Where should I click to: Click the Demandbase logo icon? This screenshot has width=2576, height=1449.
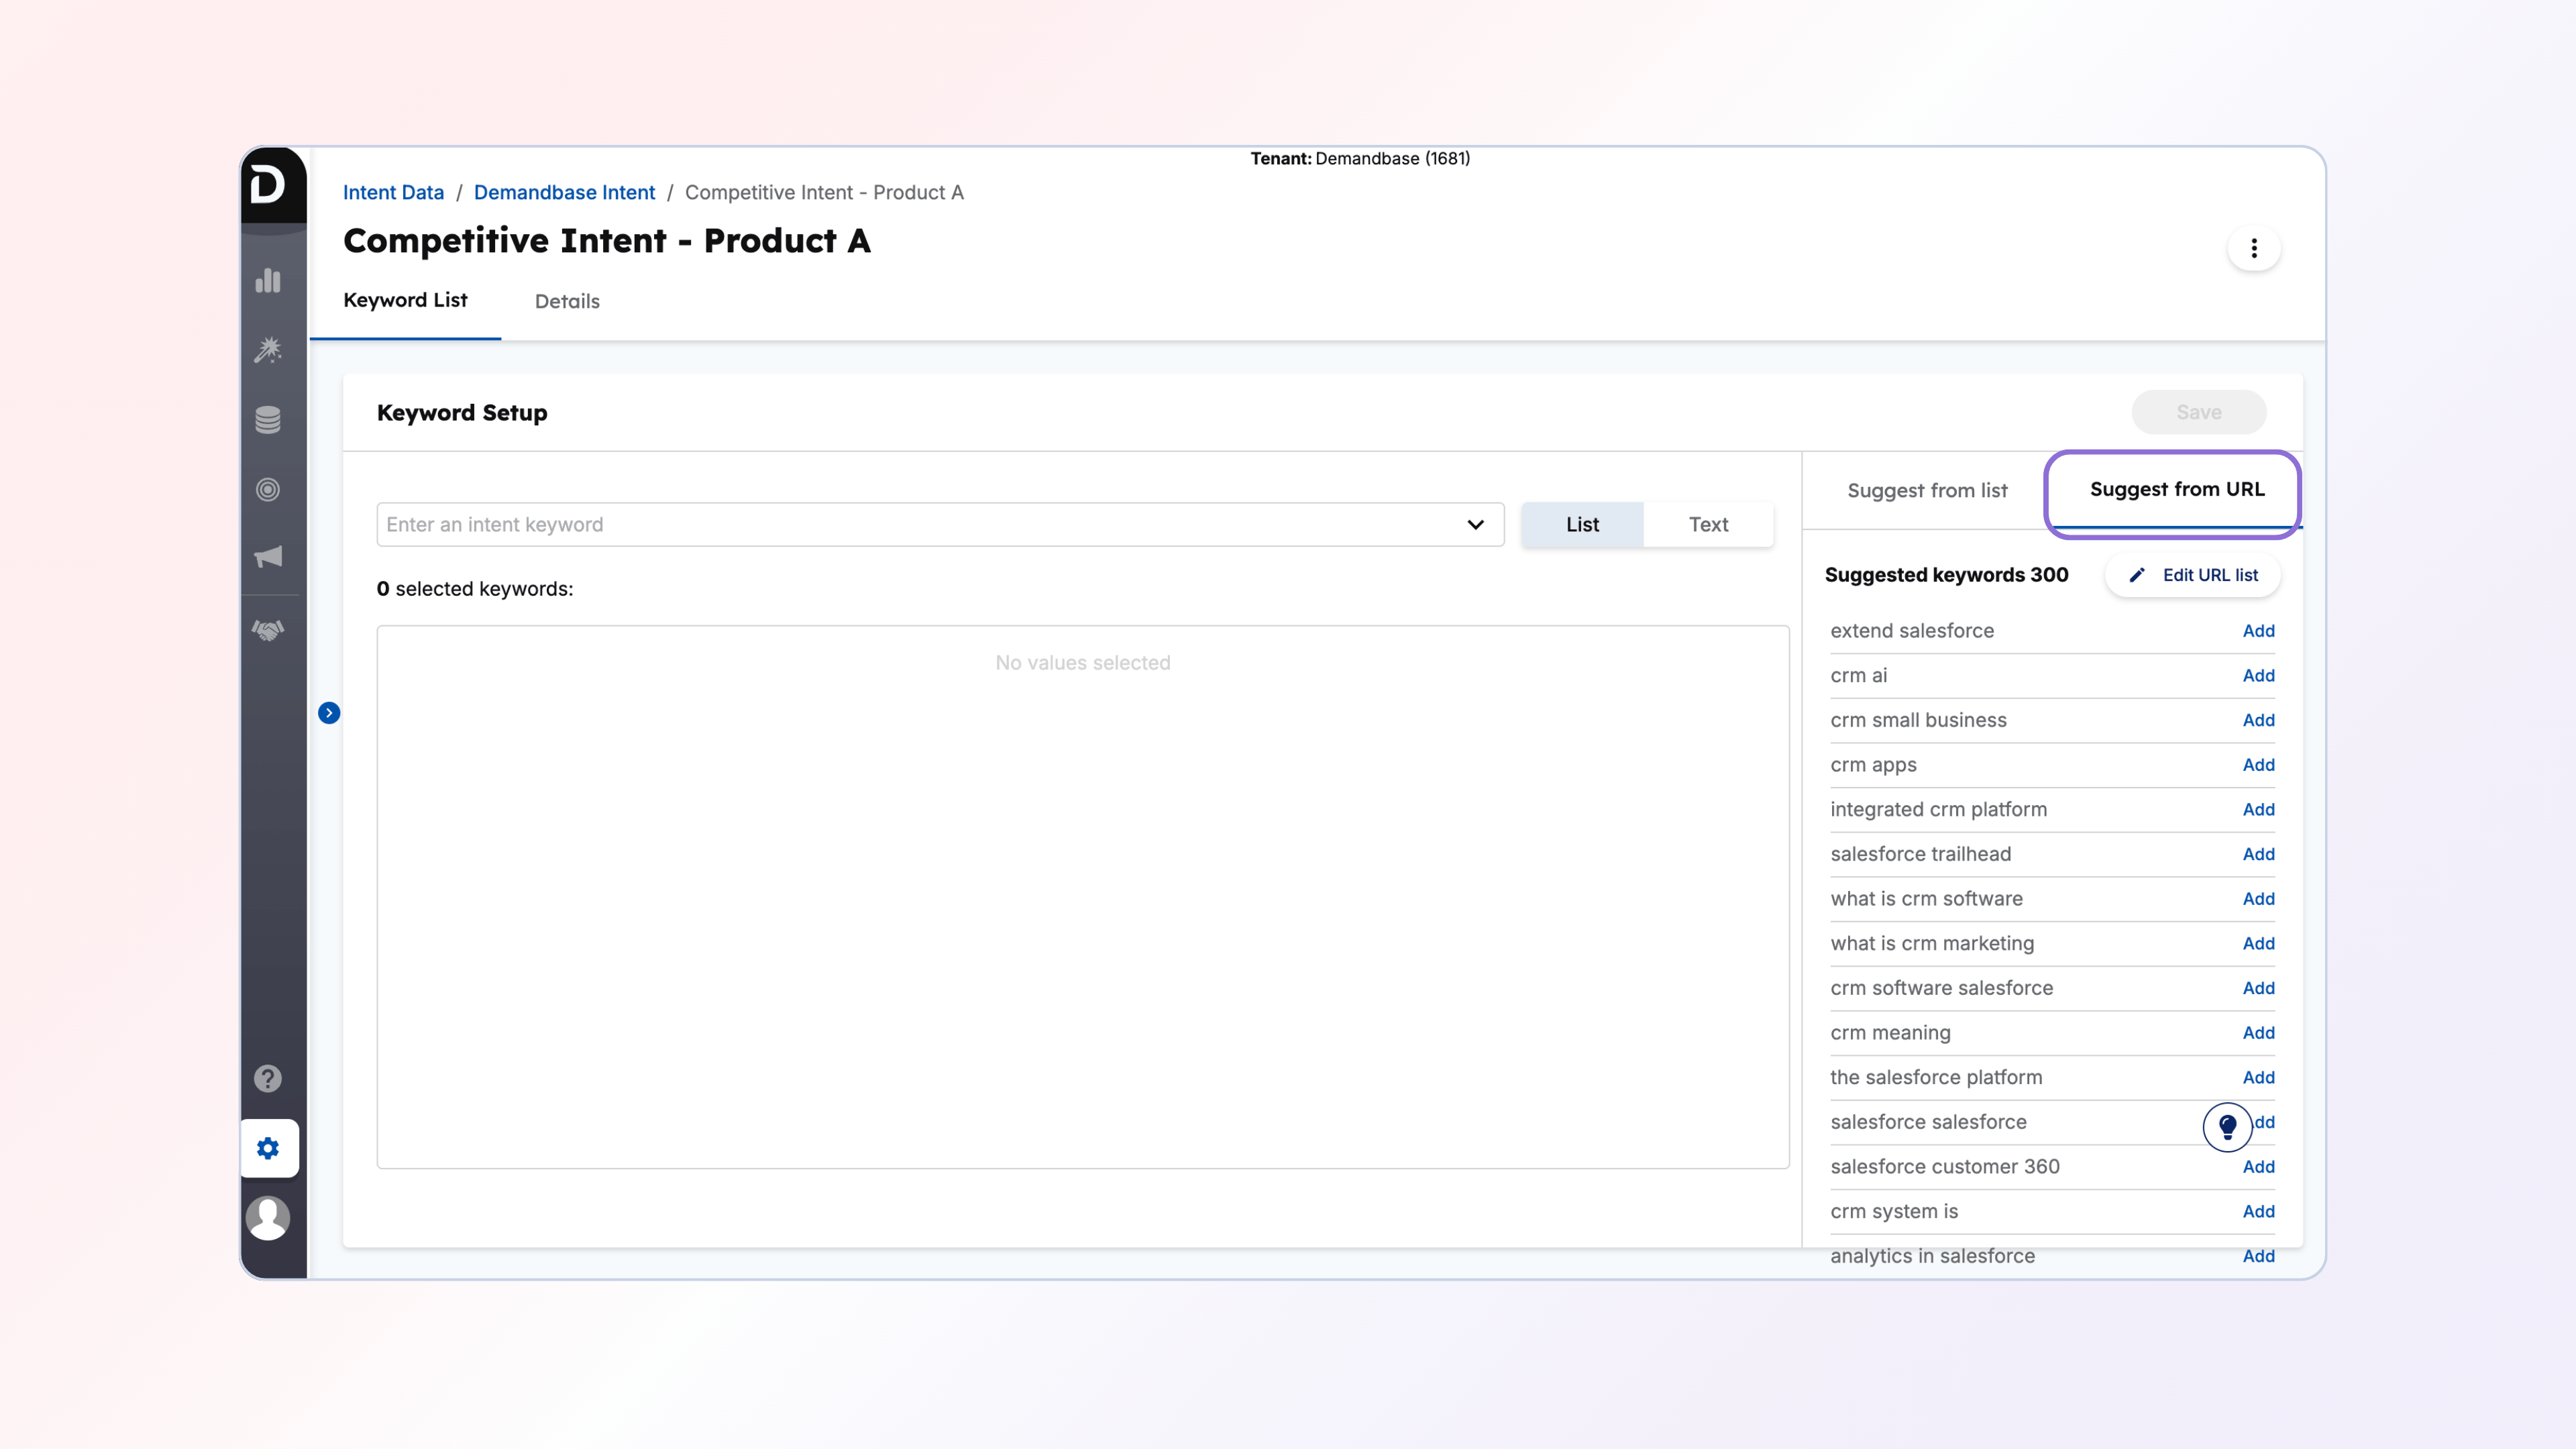pyautogui.click(x=268, y=185)
